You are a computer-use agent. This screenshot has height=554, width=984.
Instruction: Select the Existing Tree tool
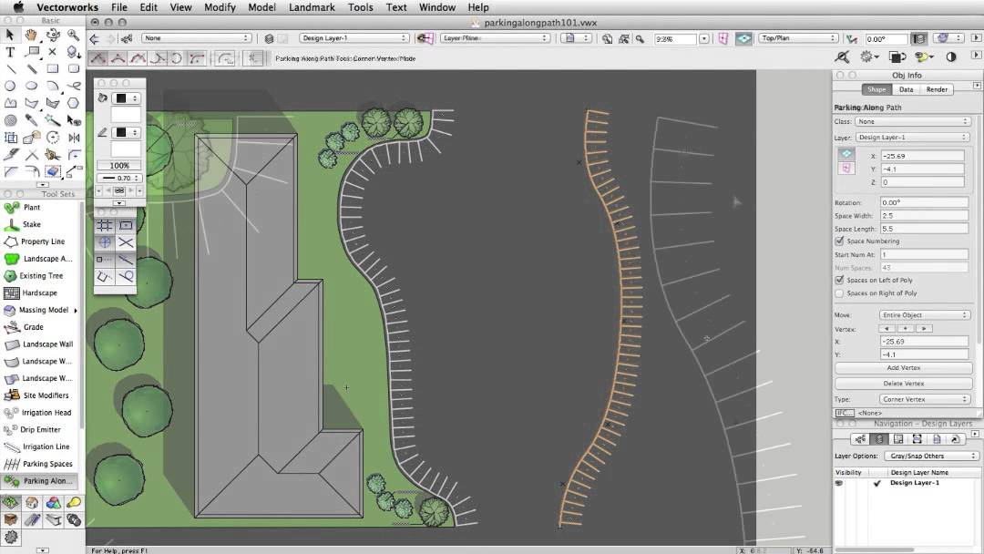coord(39,275)
